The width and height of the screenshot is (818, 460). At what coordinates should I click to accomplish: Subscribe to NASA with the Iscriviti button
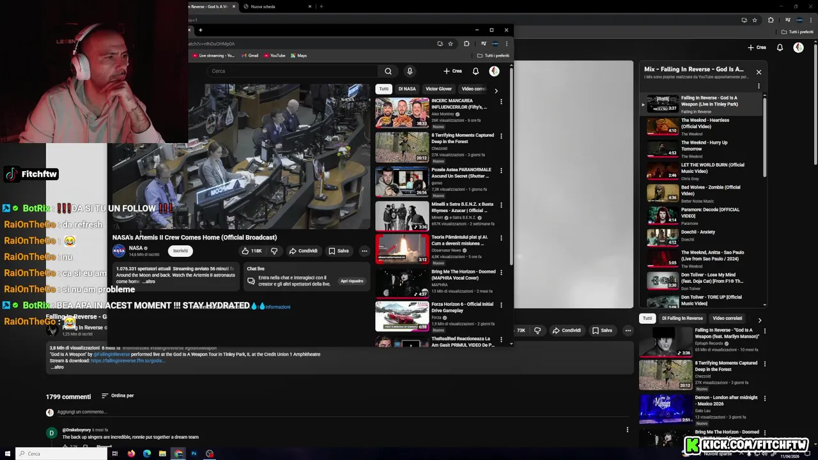180,251
